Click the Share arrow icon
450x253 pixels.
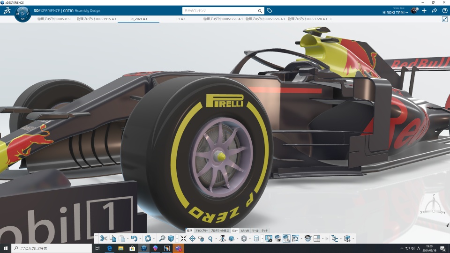[434, 11]
